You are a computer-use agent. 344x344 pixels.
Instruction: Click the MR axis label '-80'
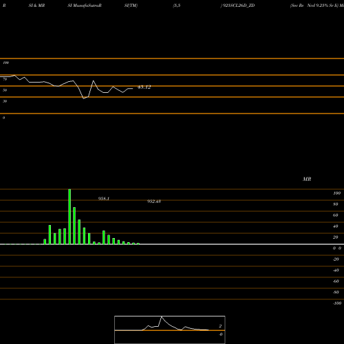click(x=336, y=292)
